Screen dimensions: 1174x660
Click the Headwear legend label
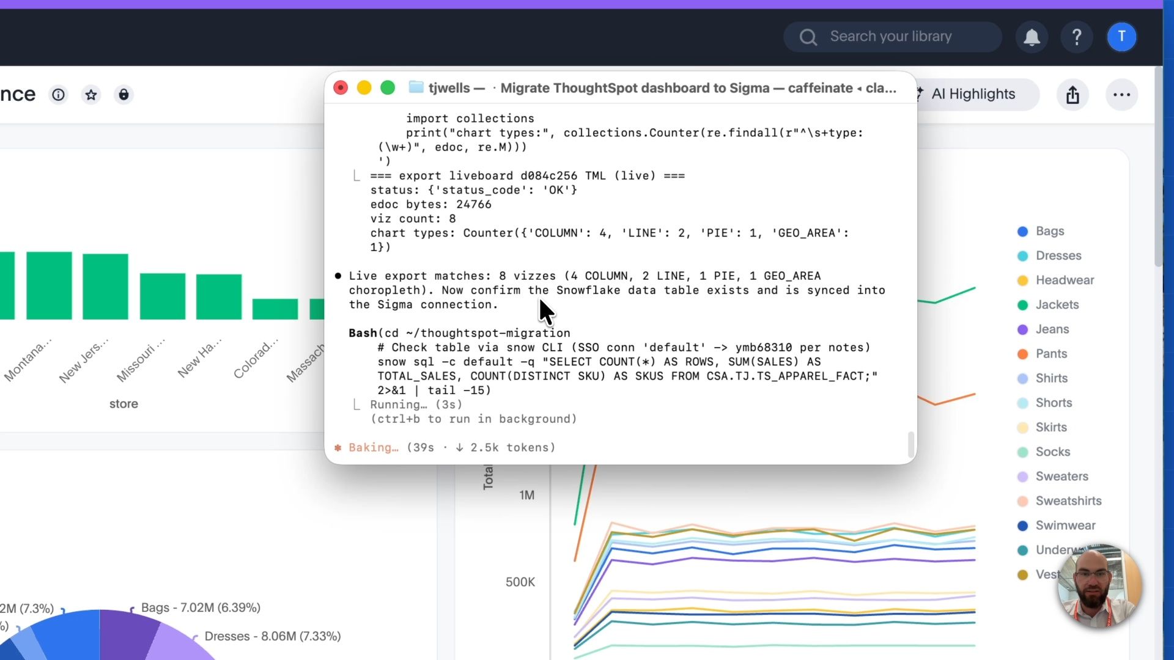coord(1065,280)
